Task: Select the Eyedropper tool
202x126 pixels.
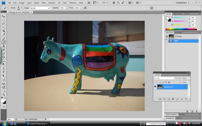Action: (x=4, y=35)
